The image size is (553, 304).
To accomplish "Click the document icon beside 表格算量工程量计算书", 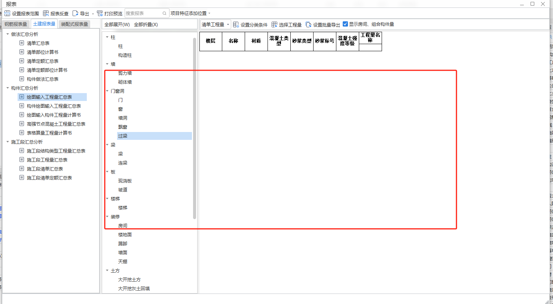I will 22,133.
